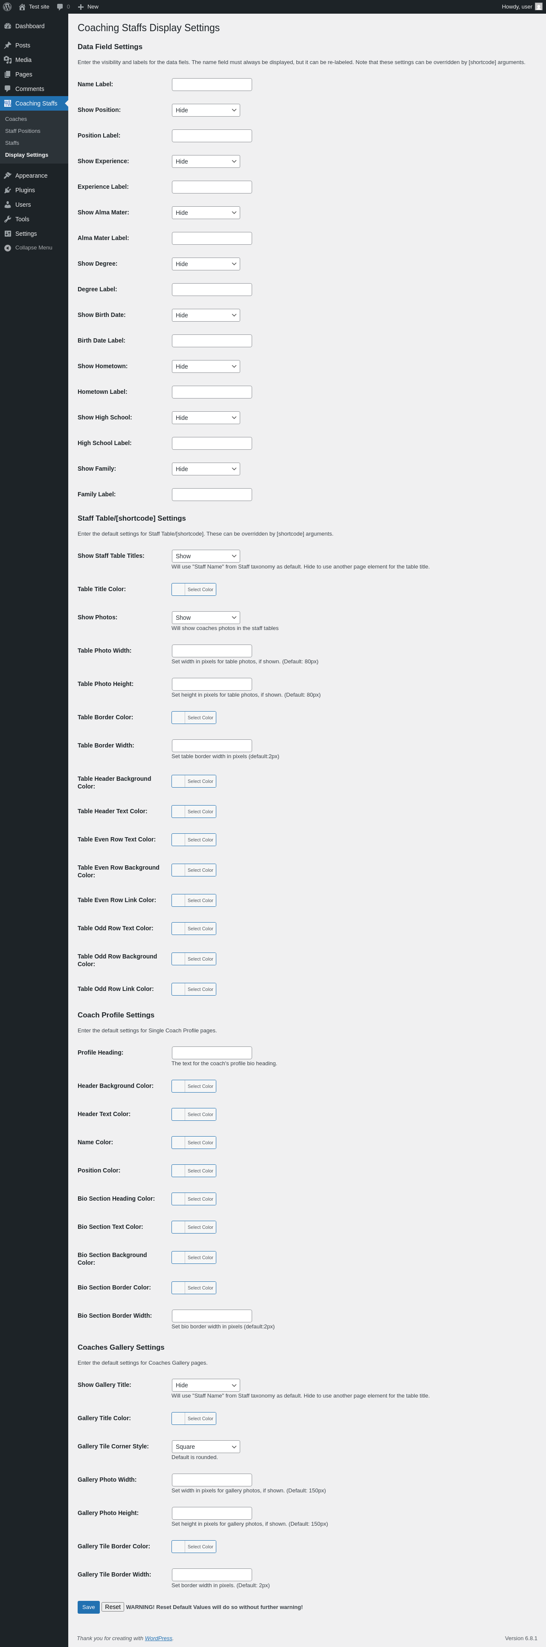The height and width of the screenshot is (1647, 546).
Task: Open the Media icon in sidebar
Action: 8,60
